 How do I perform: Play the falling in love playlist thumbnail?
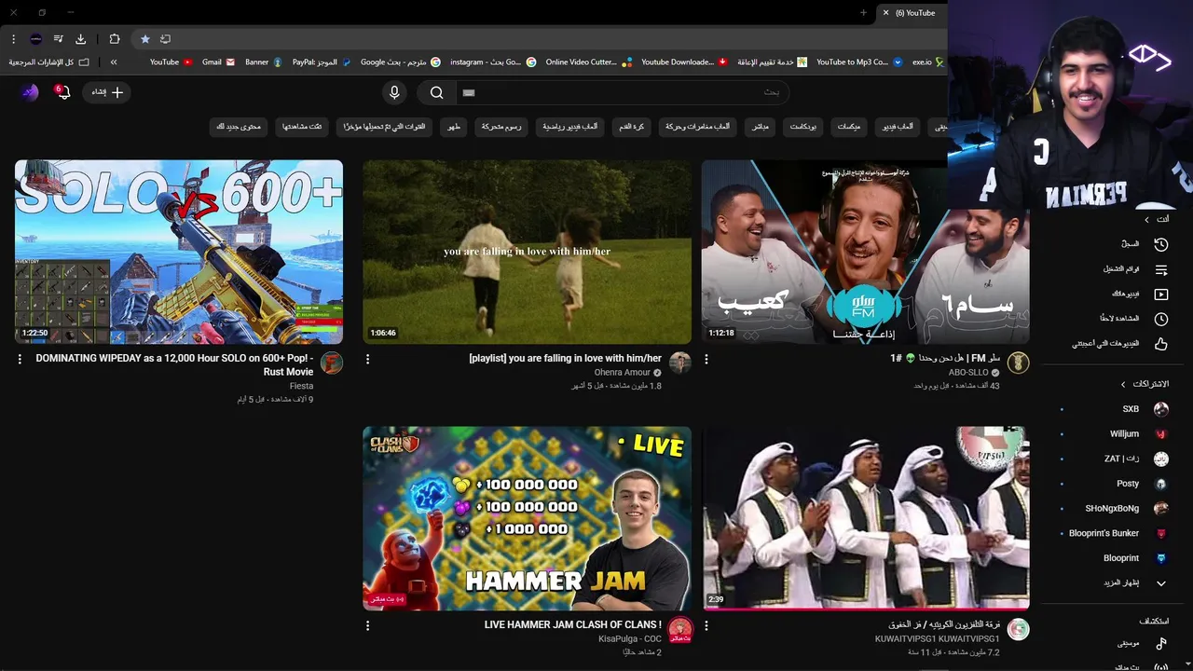click(527, 252)
